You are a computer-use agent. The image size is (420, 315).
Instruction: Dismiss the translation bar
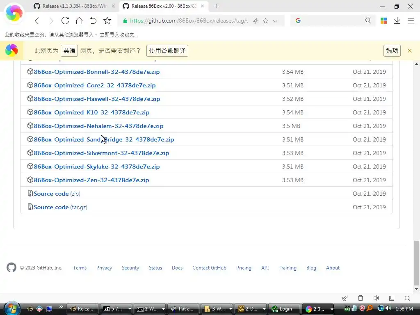click(x=410, y=50)
